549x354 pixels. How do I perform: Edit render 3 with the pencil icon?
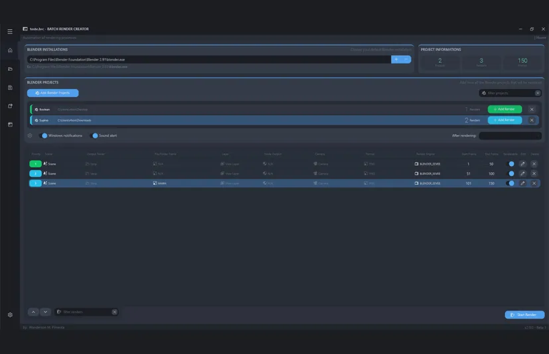[x=522, y=183]
